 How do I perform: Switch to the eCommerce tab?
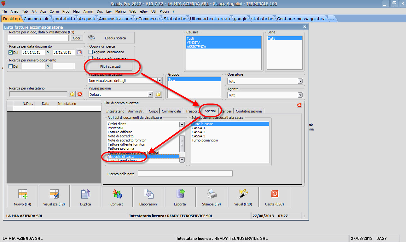tap(148, 19)
